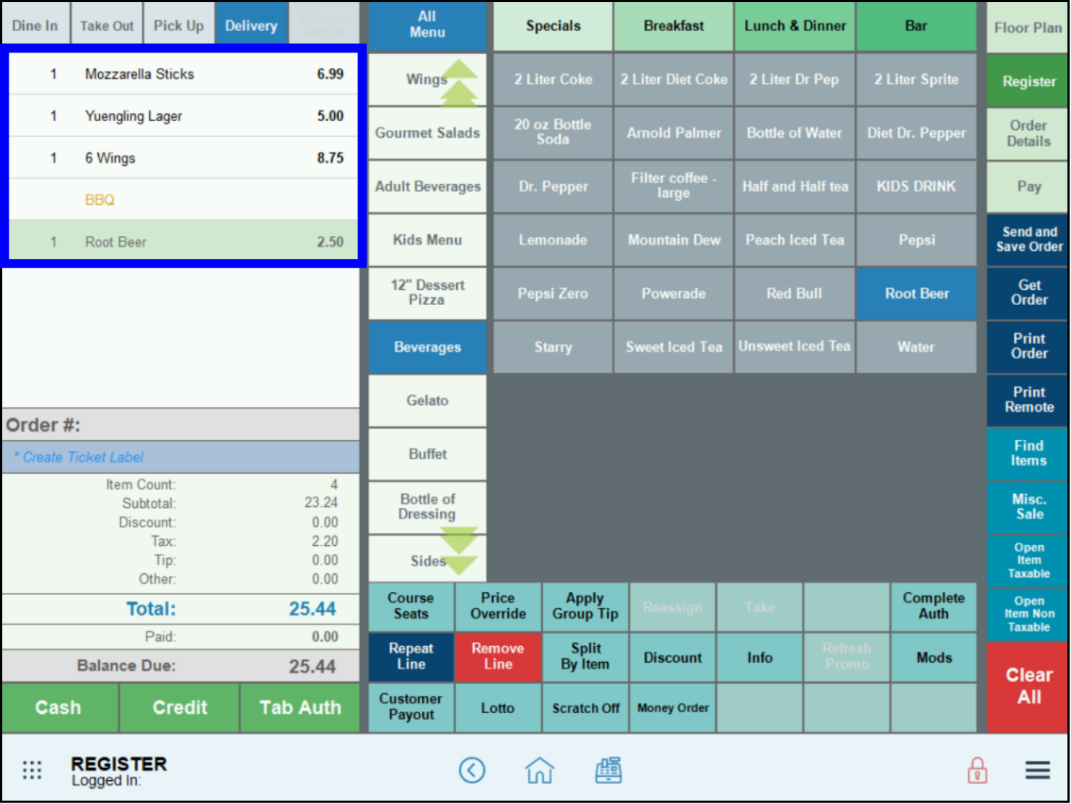Open the cash register drawer icon

608,770
